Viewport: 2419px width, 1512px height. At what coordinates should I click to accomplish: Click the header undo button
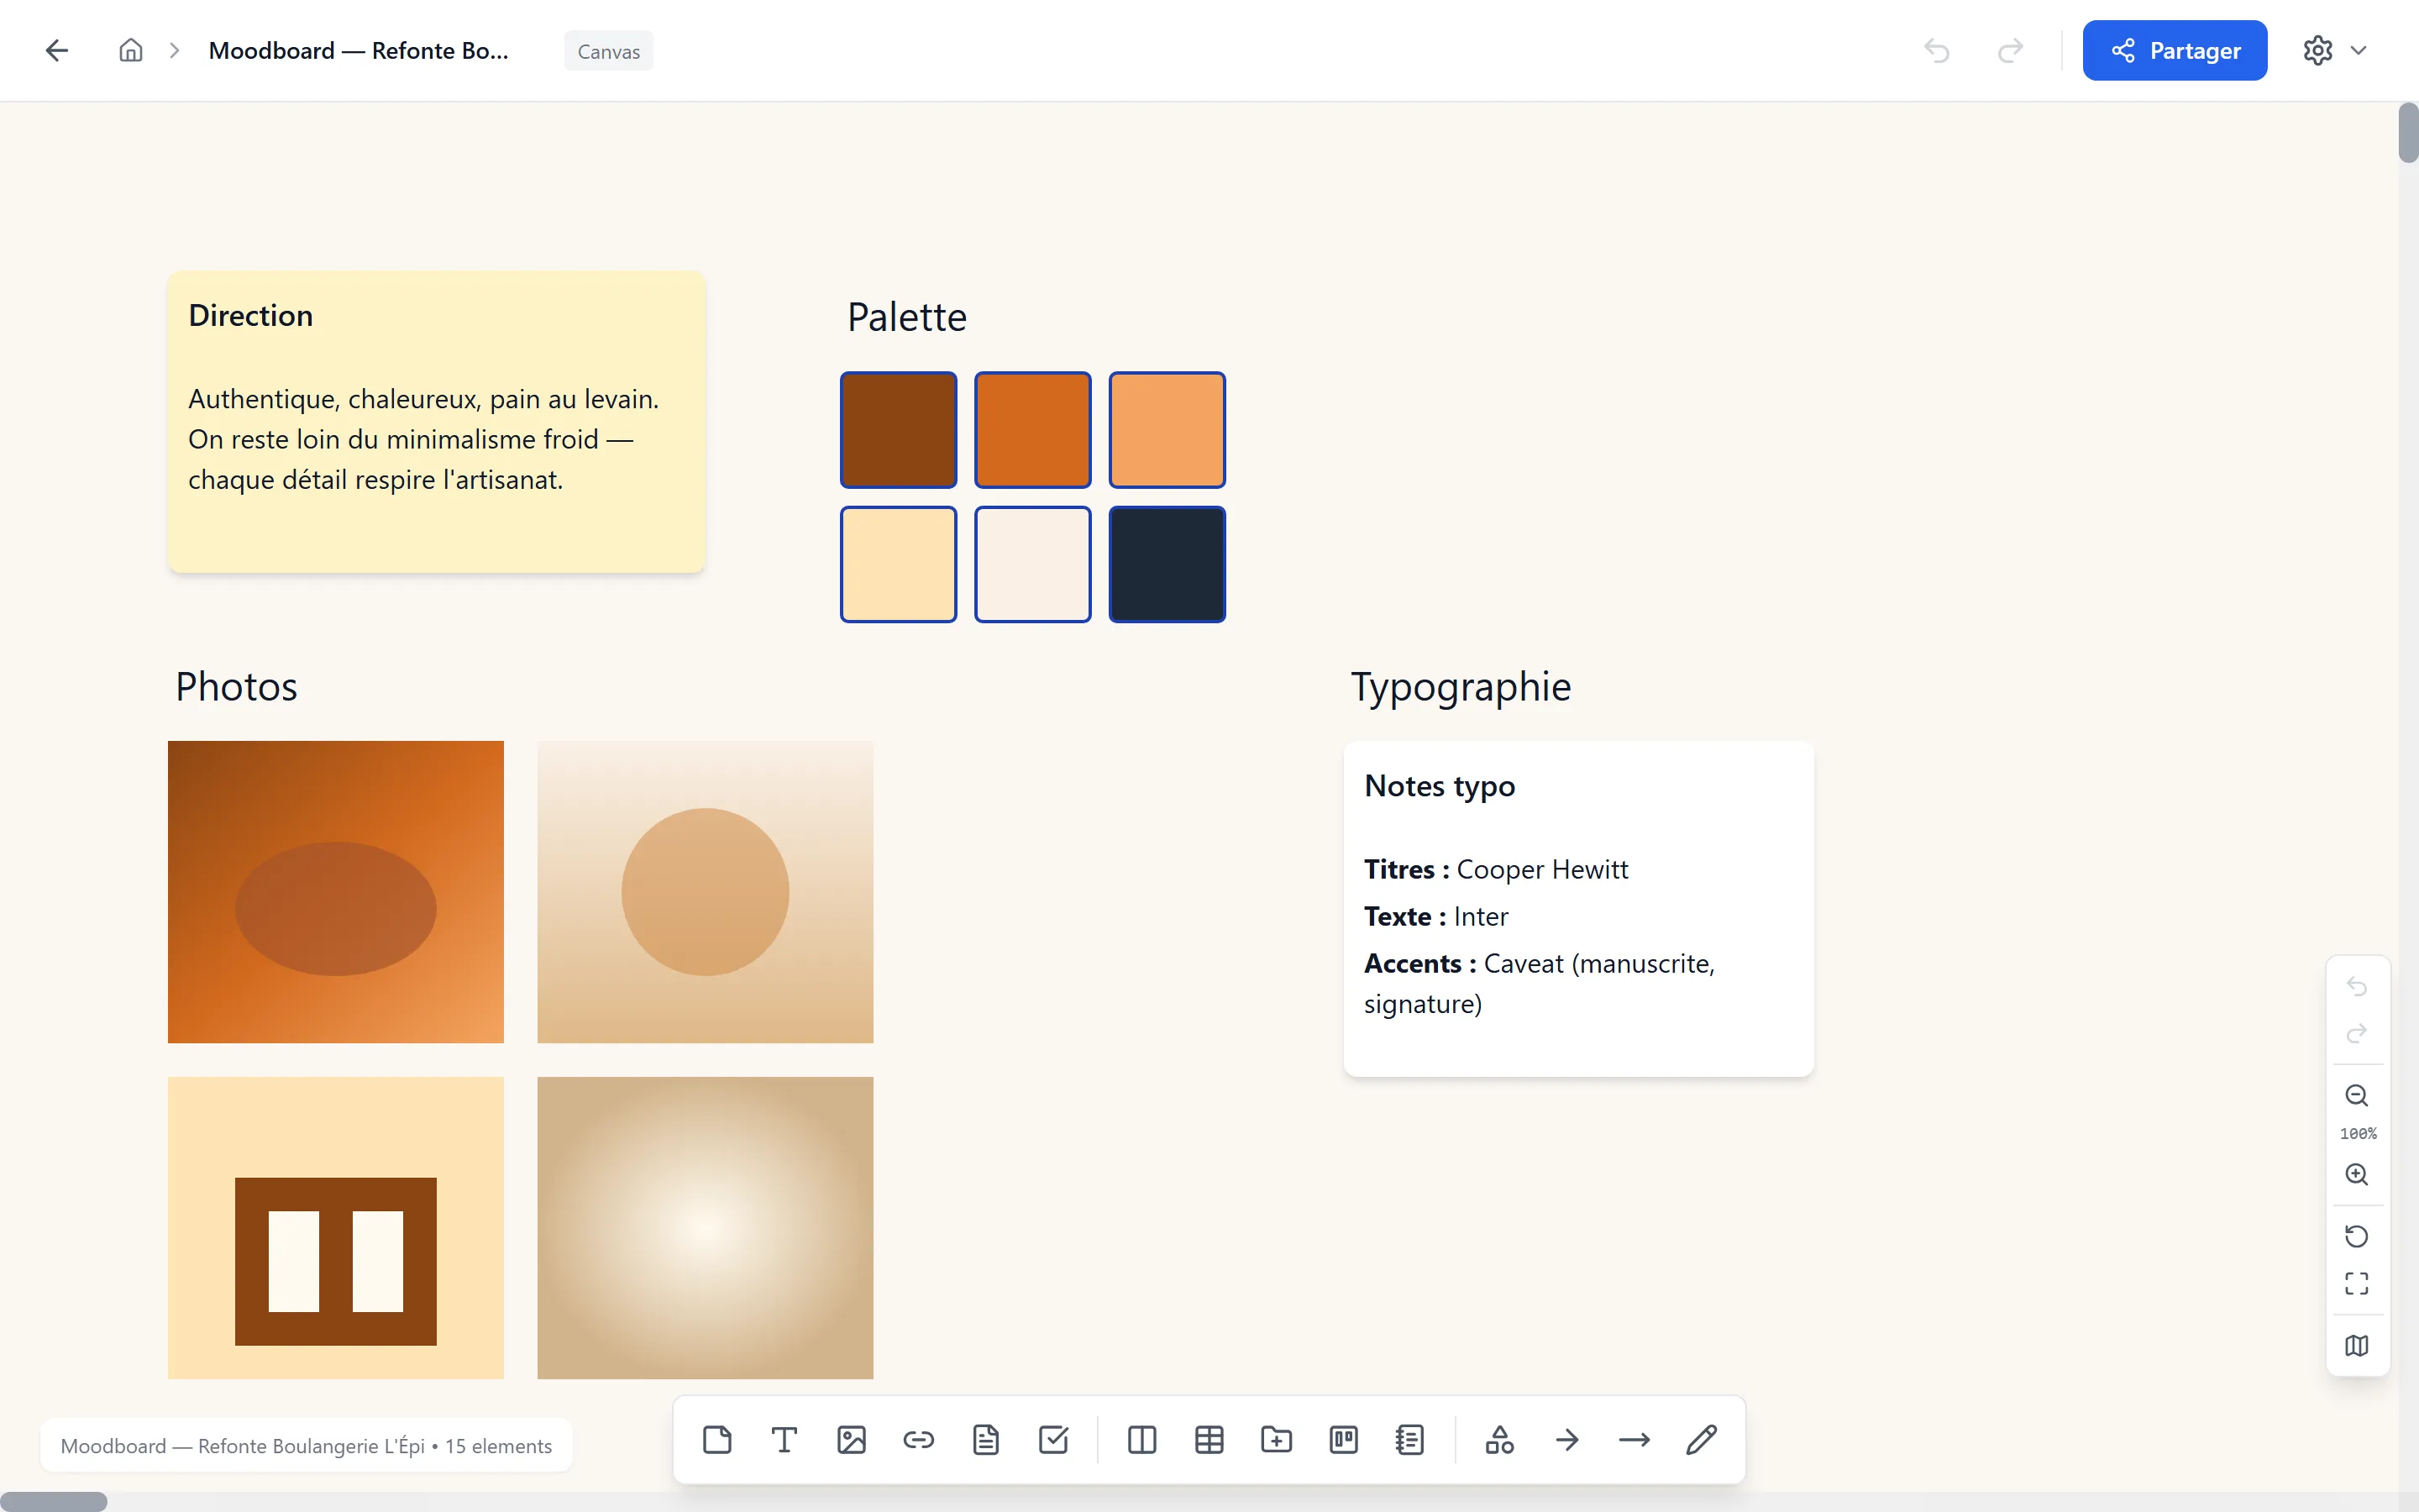tap(1937, 50)
